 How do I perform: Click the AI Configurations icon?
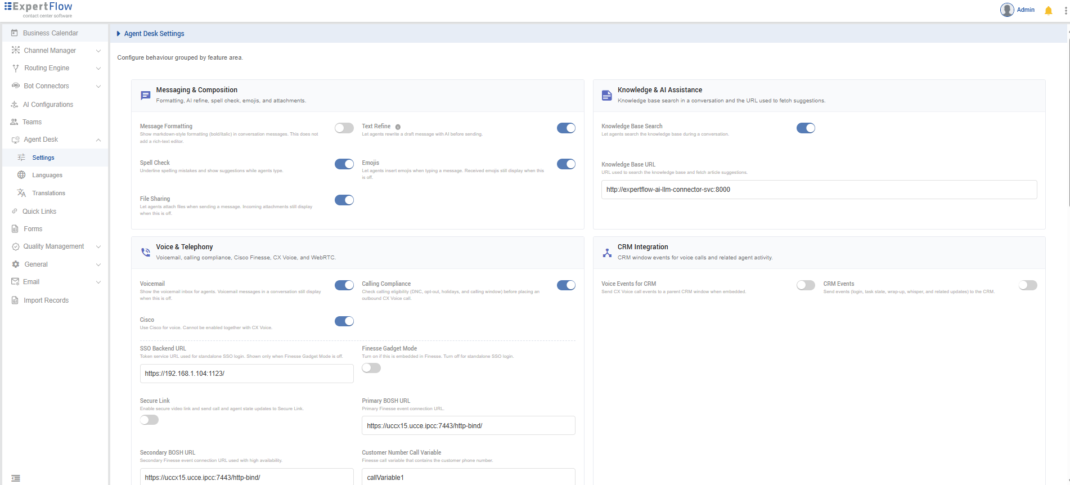point(15,105)
